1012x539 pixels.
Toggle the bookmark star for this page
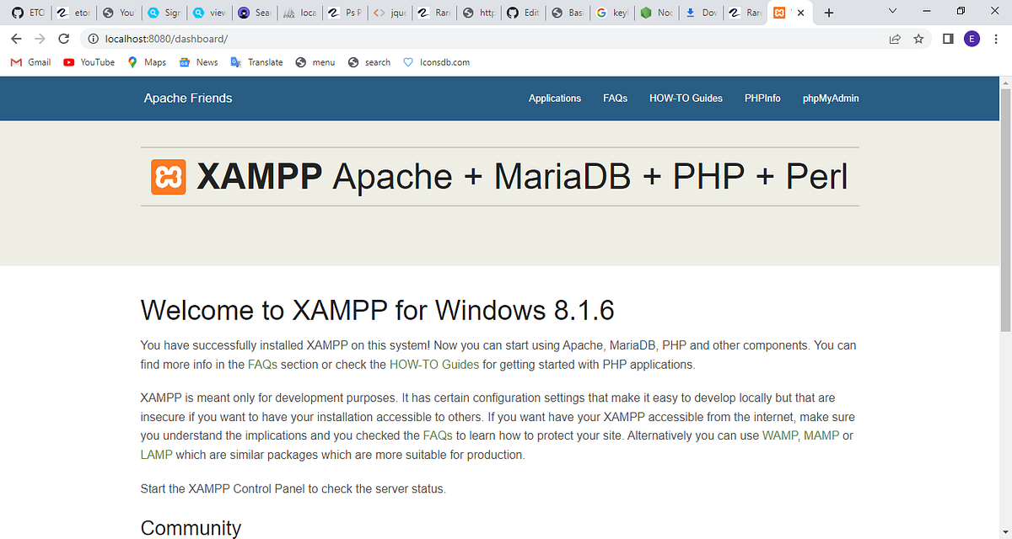(x=918, y=38)
